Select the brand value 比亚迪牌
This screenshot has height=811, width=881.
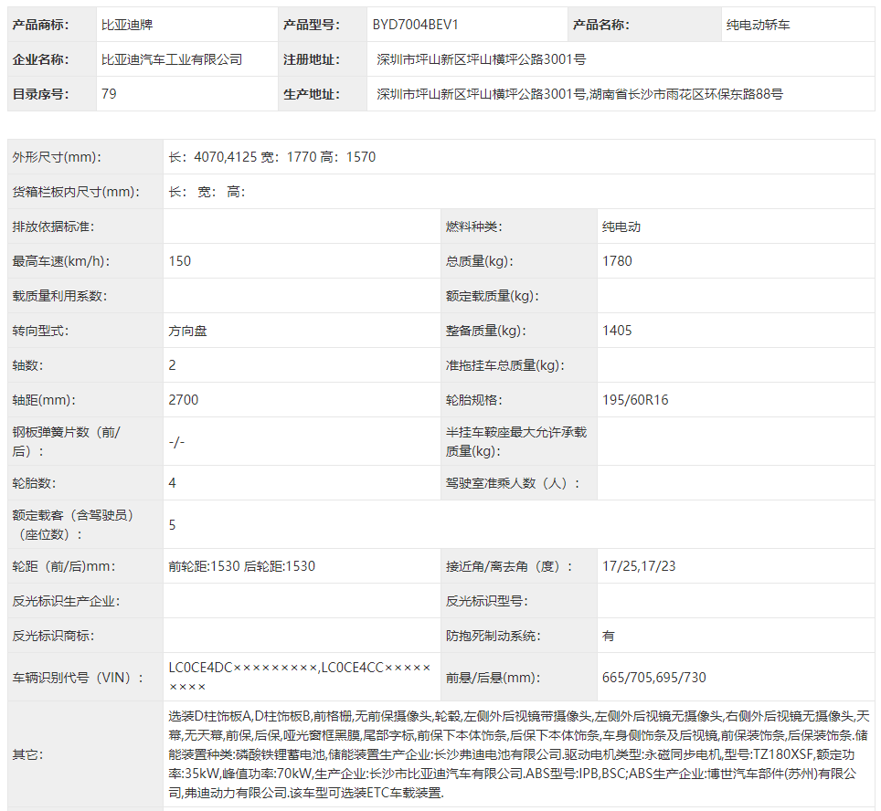(x=127, y=25)
